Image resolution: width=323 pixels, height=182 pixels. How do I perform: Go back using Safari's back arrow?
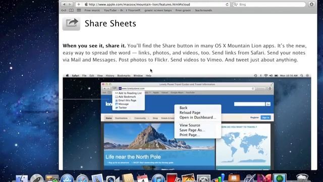(64, 4)
